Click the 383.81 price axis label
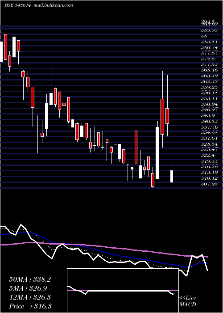The height and width of the screenshot is (313, 223). coord(209,42)
